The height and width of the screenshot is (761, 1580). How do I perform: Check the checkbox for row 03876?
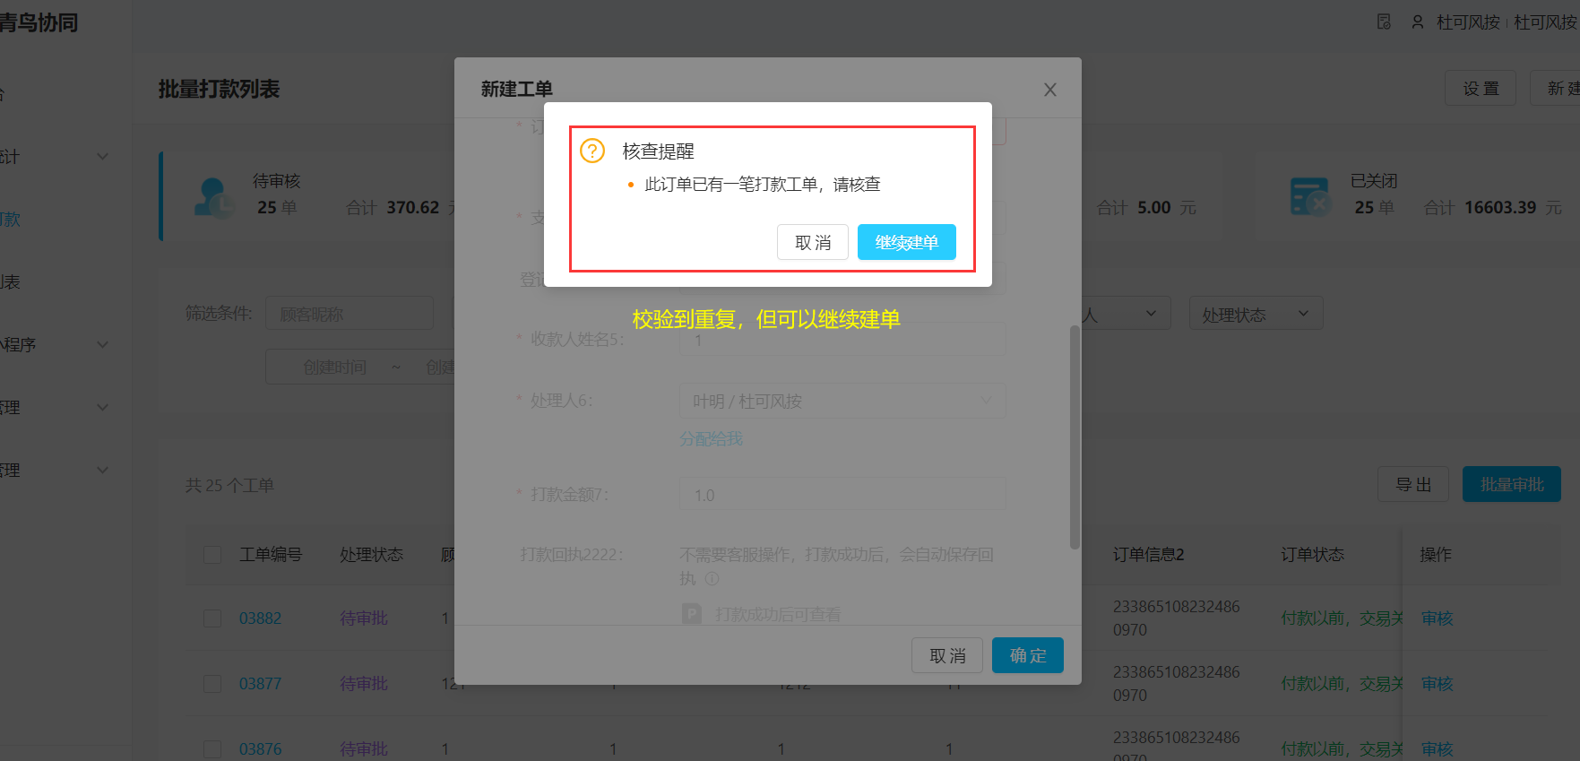[x=212, y=748]
